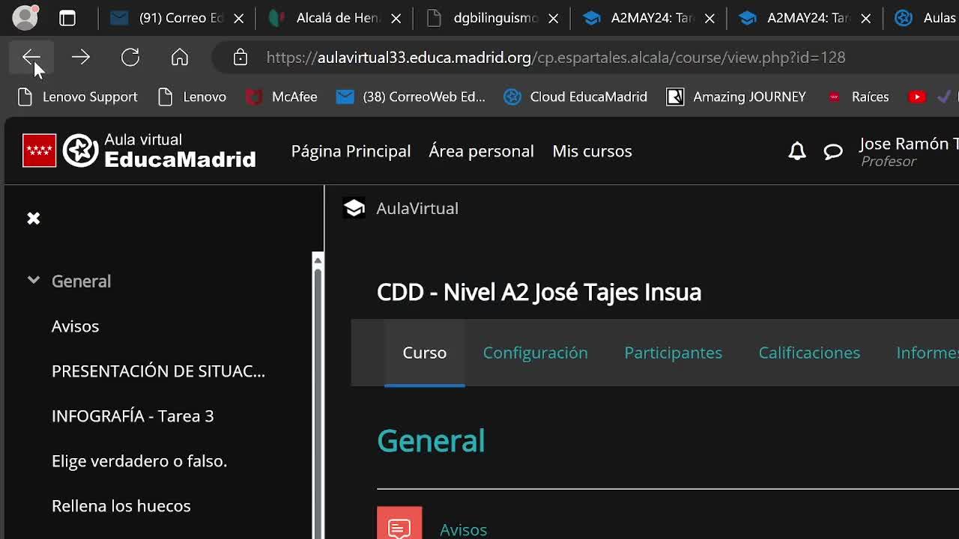Image resolution: width=959 pixels, height=539 pixels.
Task: Open the McAfee bookmark
Action: (282, 97)
